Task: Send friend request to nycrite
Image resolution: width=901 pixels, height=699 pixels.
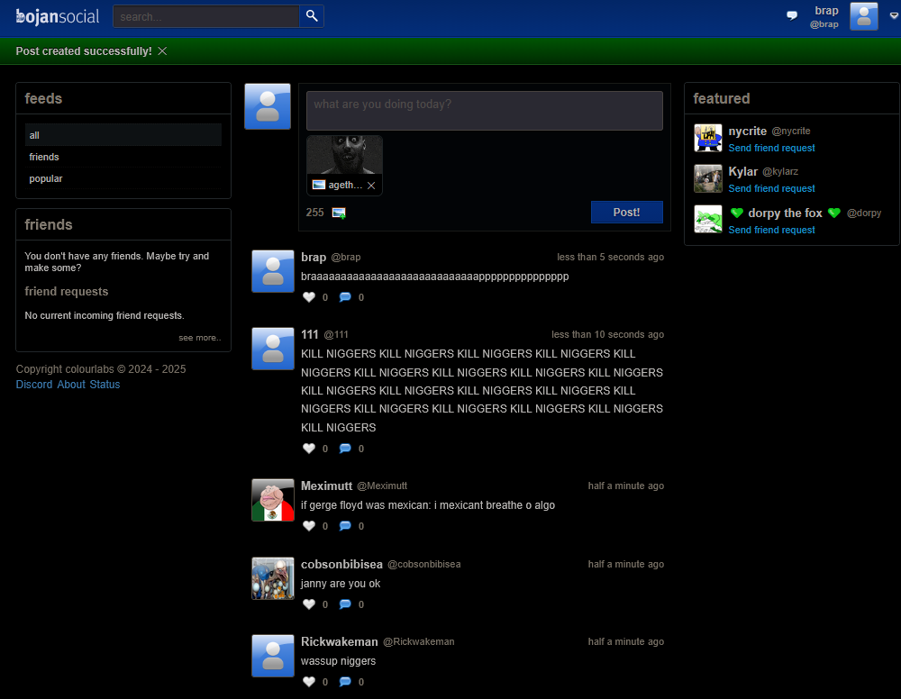Action: point(771,149)
